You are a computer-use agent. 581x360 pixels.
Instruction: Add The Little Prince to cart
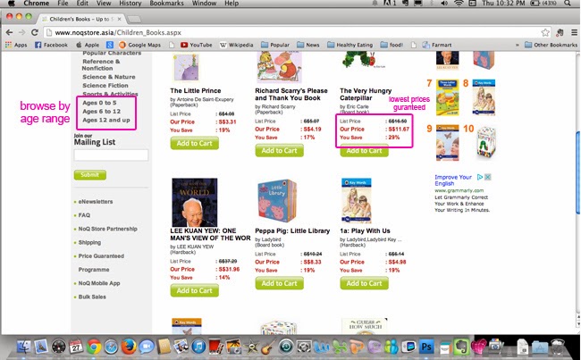195,143
